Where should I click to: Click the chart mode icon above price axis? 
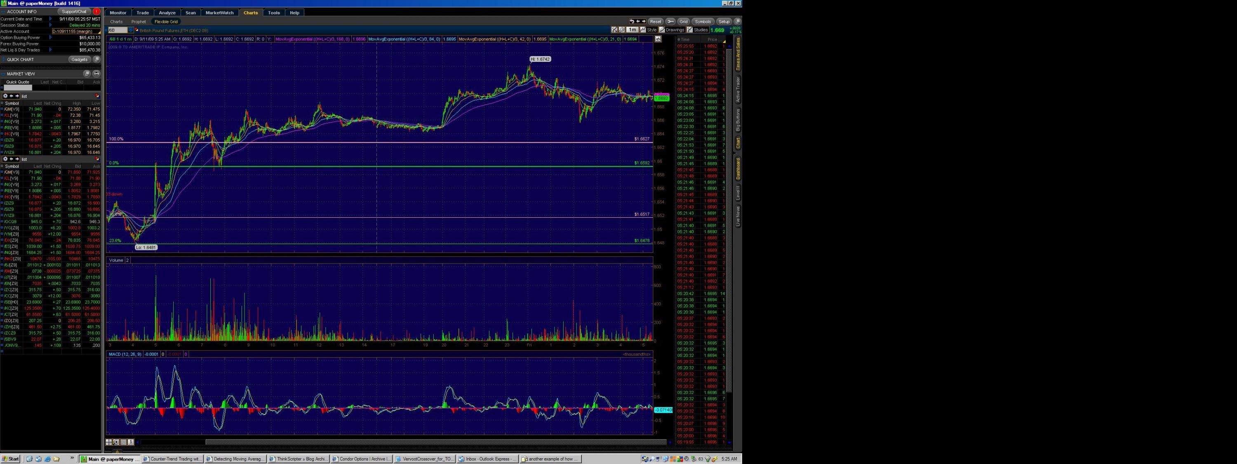(x=658, y=39)
